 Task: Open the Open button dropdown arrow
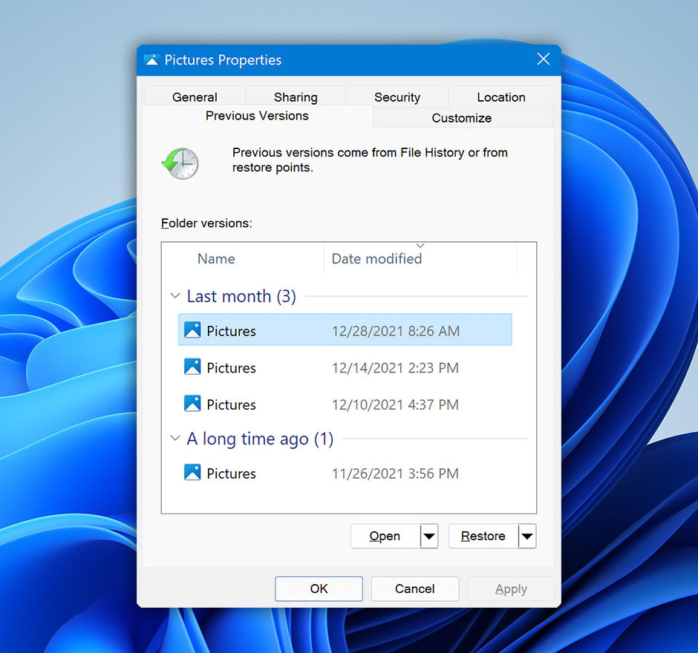point(429,536)
